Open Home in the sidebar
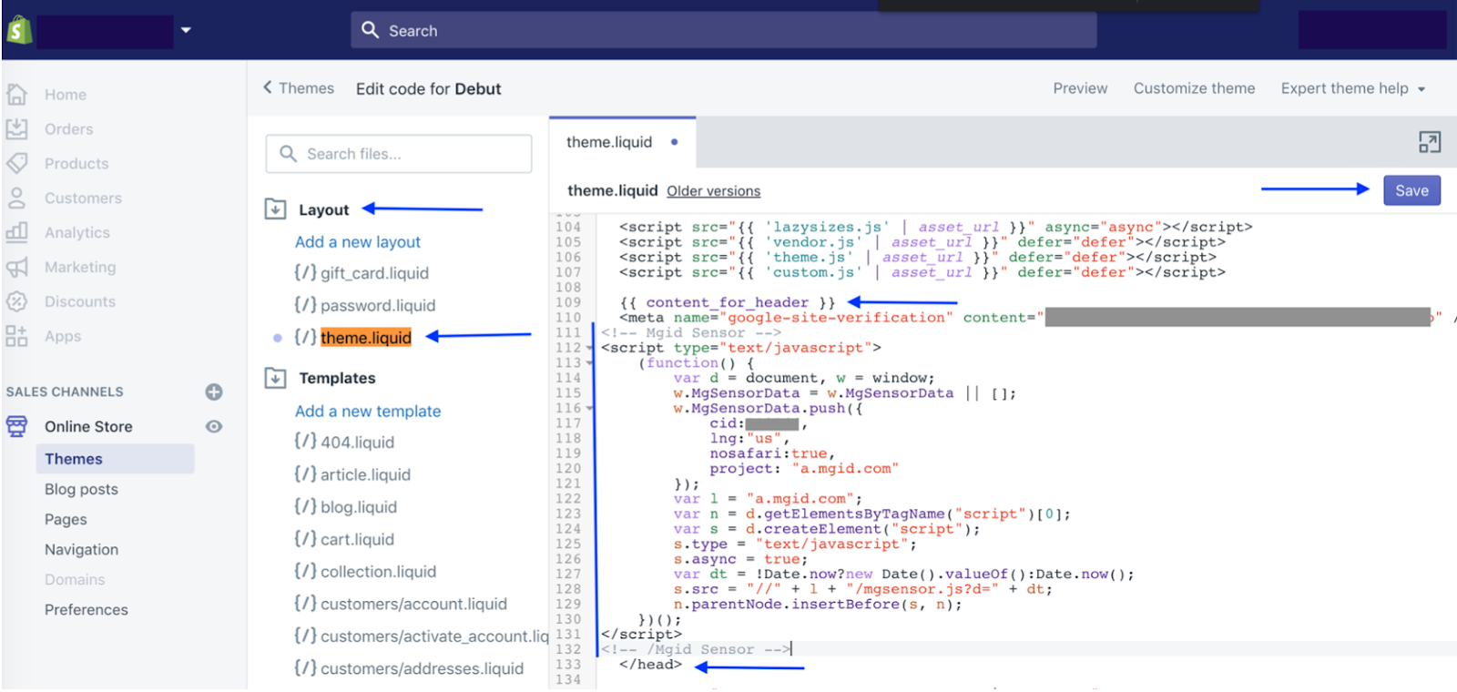 (x=66, y=95)
